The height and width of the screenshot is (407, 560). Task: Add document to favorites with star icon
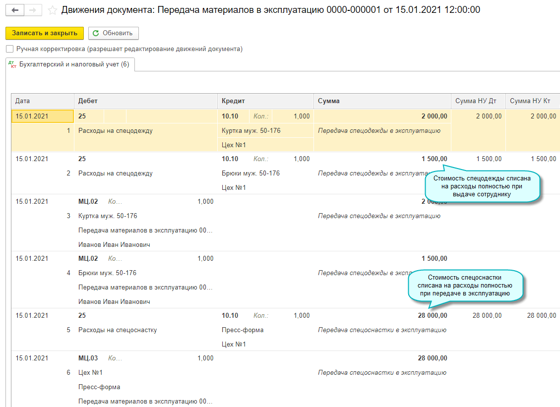point(52,10)
